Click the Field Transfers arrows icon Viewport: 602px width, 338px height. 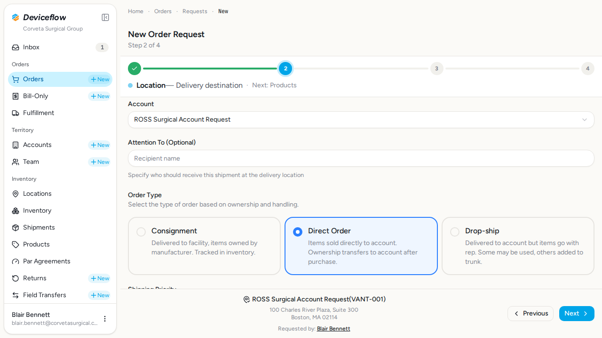tap(16, 295)
